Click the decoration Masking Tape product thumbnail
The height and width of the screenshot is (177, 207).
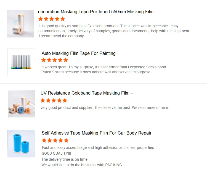tap(21, 24)
